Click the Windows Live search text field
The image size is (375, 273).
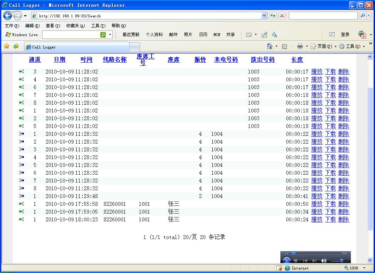(x=71, y=35)
